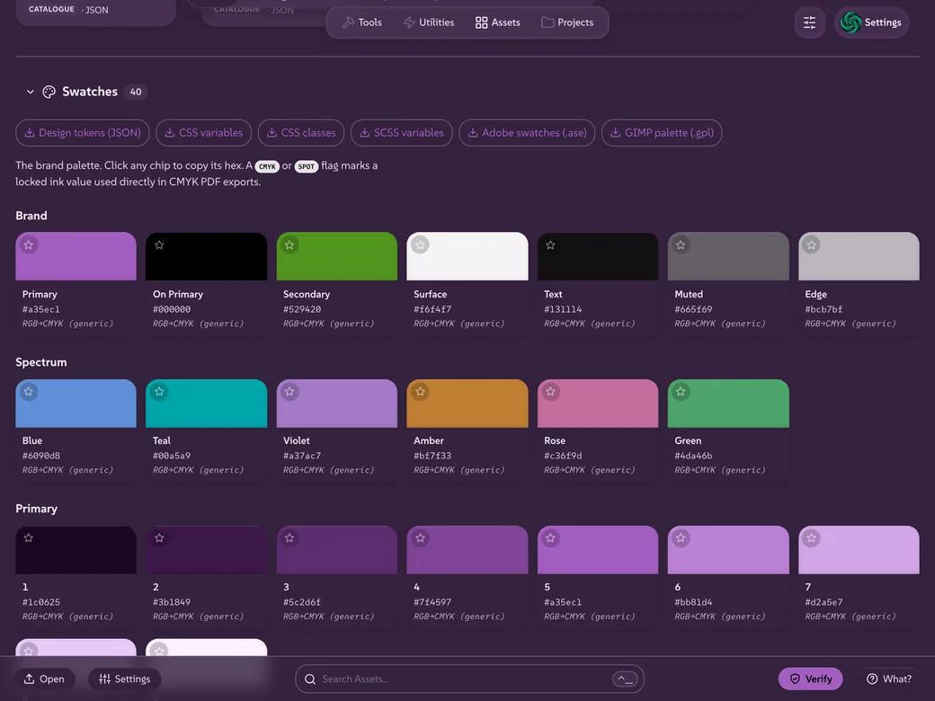Favorite the Teal swatch star

coord(159,392)
